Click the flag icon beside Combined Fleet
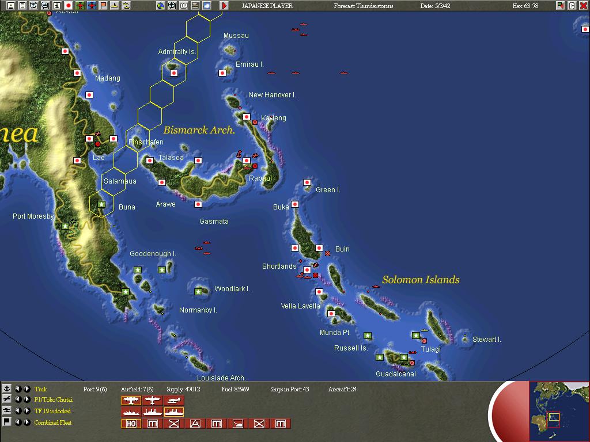Screen dimensions: 590x442 click(7, 422)
